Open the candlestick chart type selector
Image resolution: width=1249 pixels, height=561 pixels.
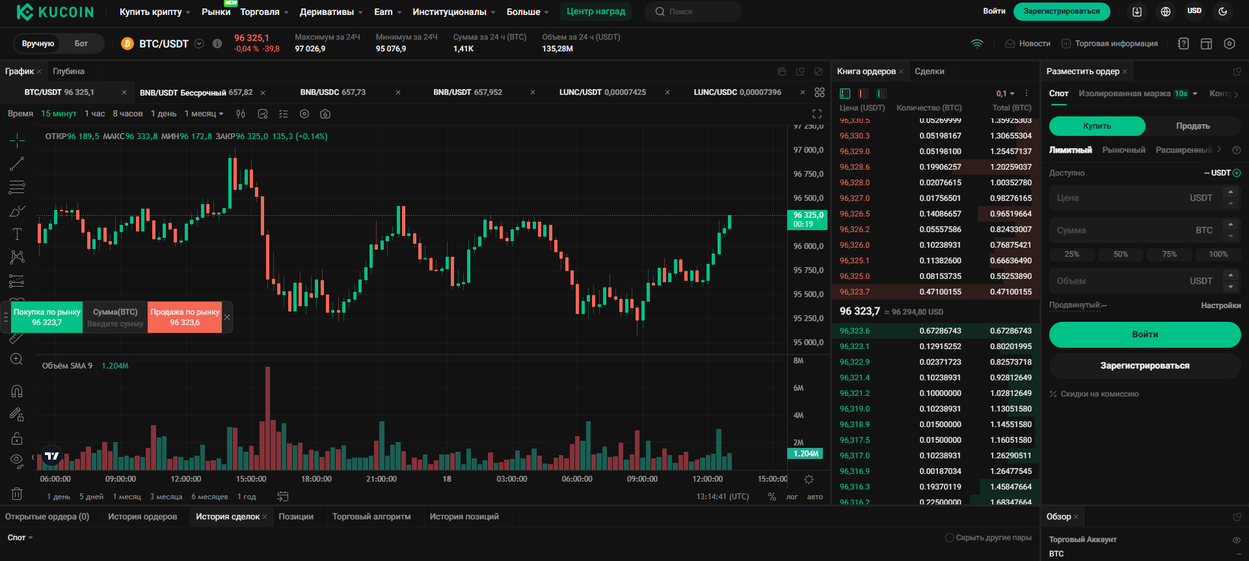tap(241, 114)
